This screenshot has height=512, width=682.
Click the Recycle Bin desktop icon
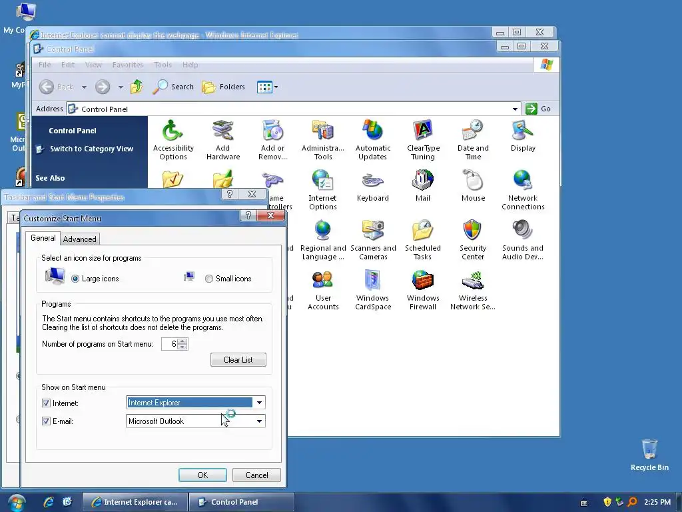(x=649, y=455)
